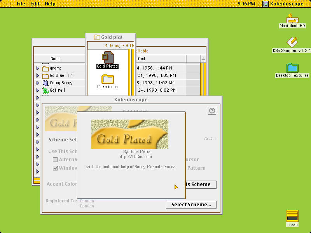This screenshot has width=311, height=233.
Task: Click the Gold Plated splash banner image
Action: (130, 134)
